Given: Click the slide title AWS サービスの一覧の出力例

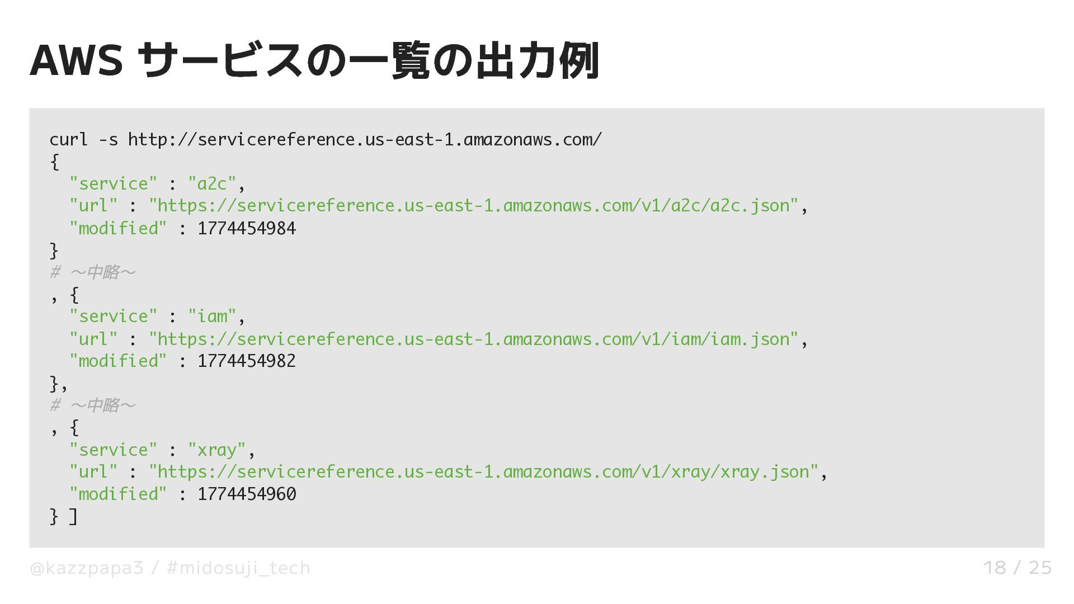Looking at the screenshot, I should (314, 60).
